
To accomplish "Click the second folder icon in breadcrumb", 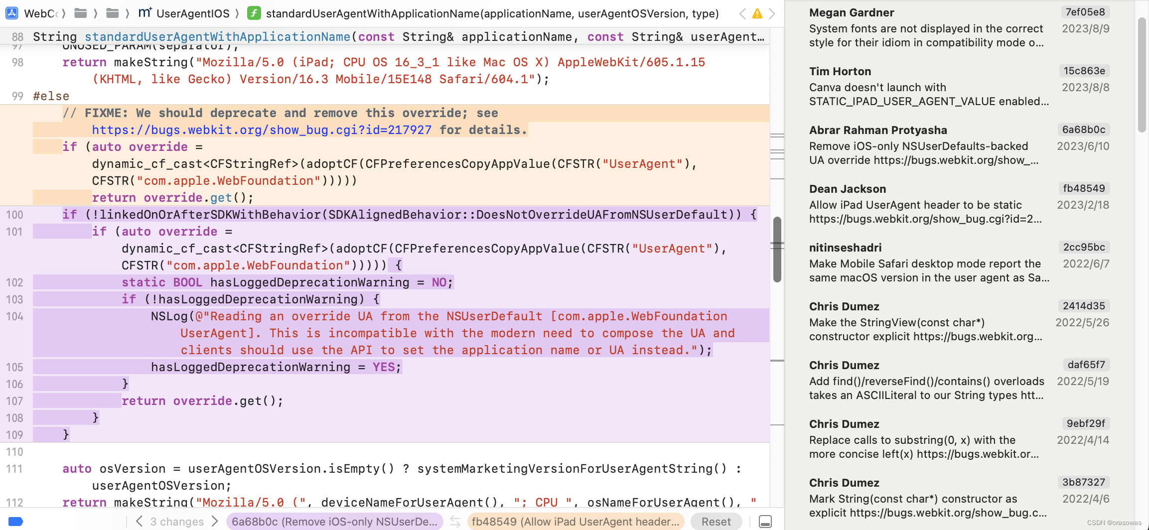I will point(113,13).
